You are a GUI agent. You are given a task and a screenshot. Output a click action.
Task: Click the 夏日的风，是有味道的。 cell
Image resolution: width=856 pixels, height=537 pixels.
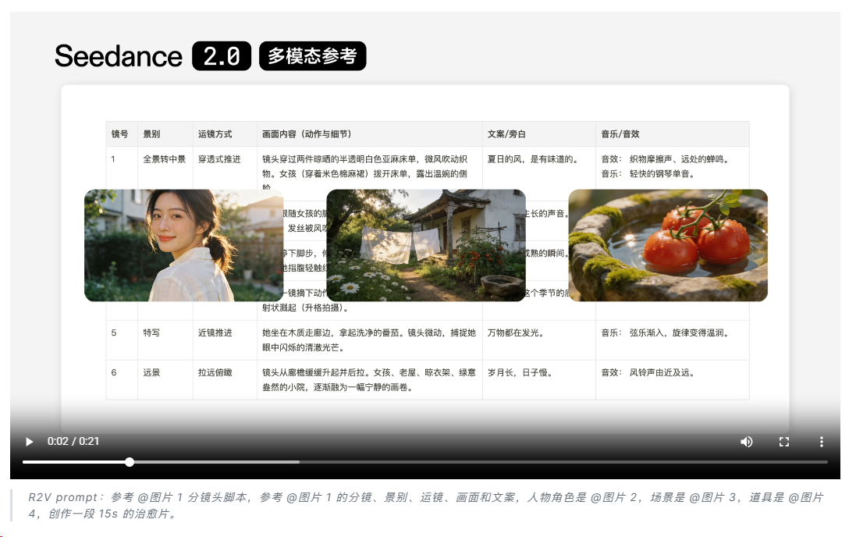pyautogui.click(x=533, y=159)
